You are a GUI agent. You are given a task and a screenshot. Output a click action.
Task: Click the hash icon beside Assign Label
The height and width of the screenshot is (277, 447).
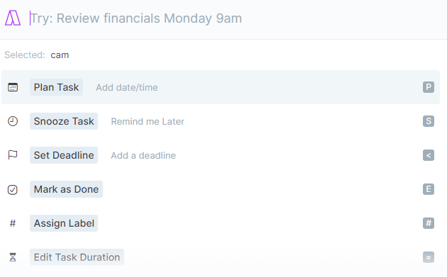click(13, 223)
